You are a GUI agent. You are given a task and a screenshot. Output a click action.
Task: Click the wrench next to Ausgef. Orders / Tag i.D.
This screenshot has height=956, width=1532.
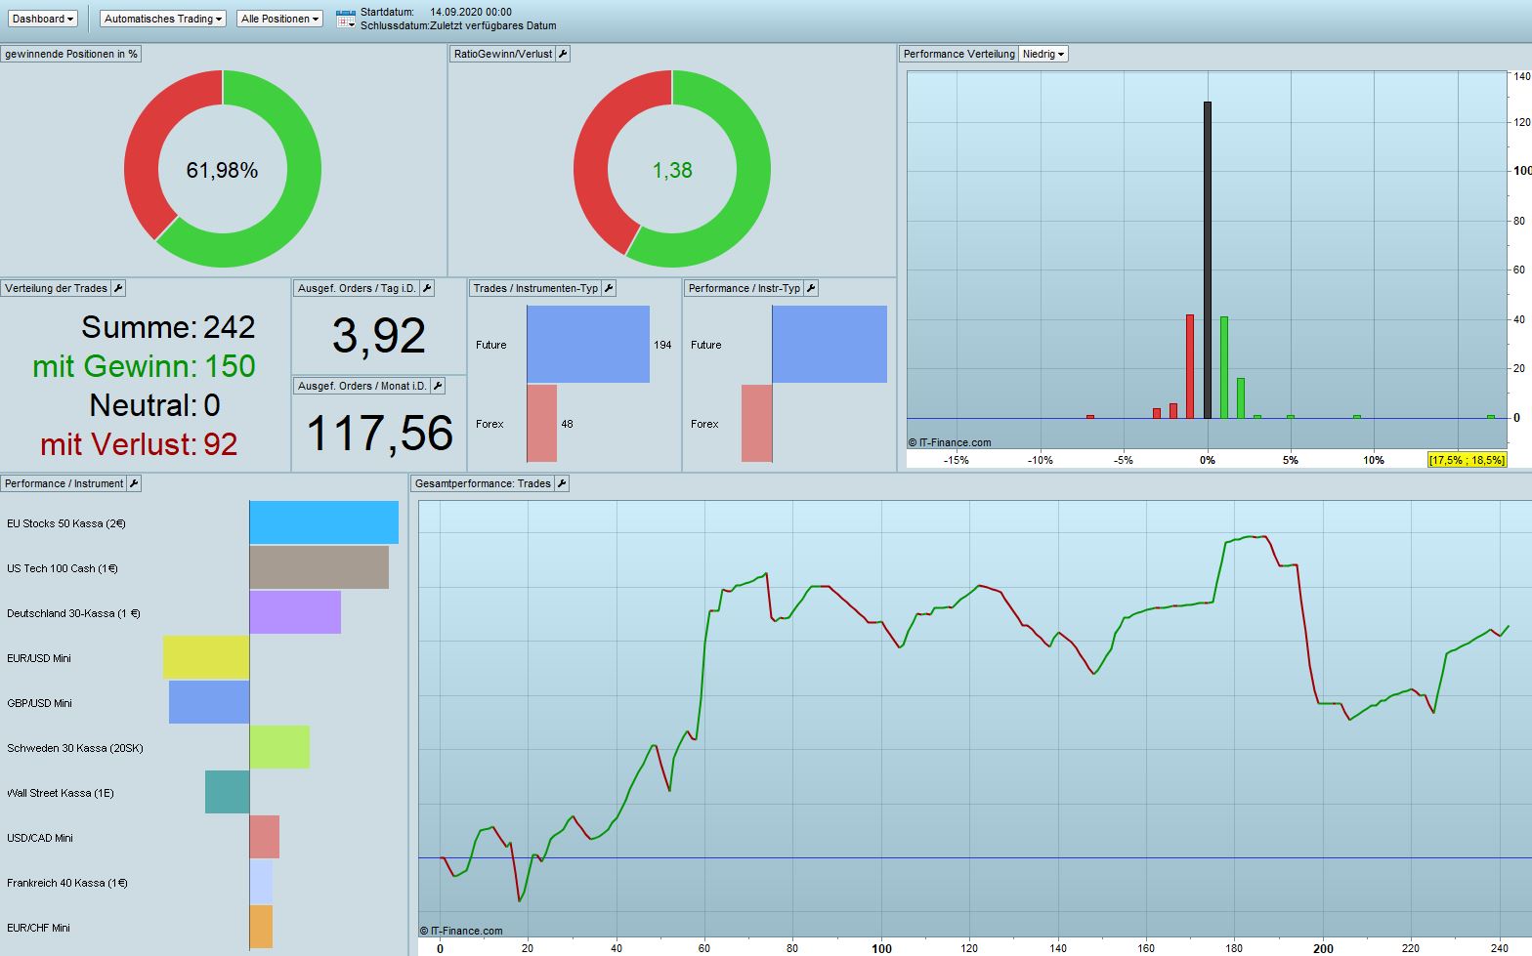click(427, 288)
